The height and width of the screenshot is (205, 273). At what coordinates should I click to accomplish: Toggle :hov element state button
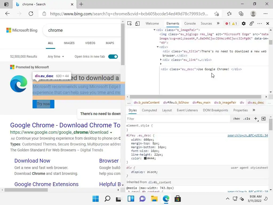pos(236,119)
